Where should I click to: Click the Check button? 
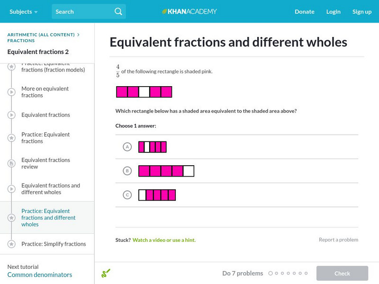tap(342, 273)
